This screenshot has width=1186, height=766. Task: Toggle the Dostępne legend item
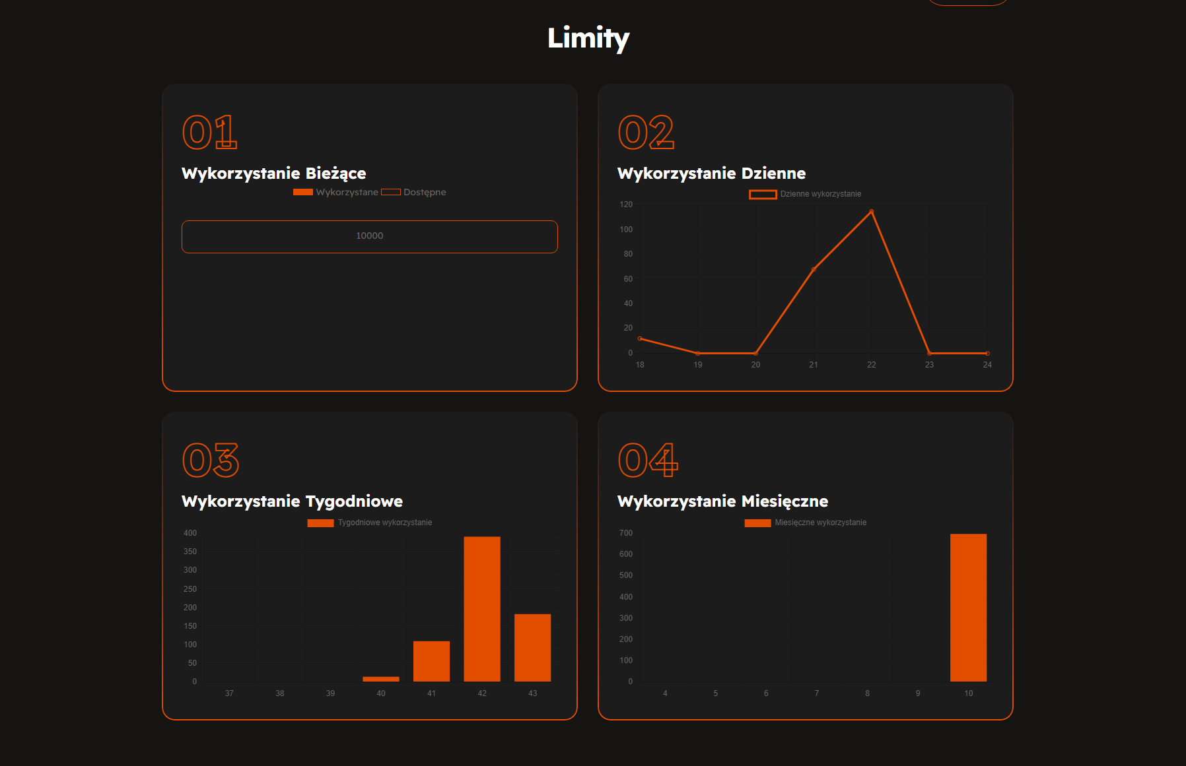[413, 192]
